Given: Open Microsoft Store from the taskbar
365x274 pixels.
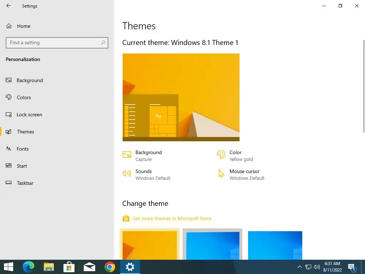Looking at the screenshot, I should (x=69, y=267).
